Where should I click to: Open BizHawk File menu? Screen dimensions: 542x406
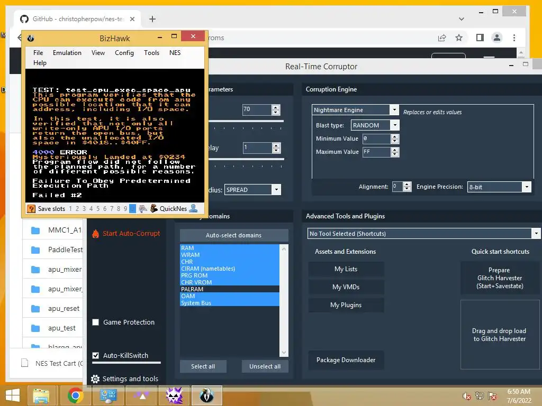(x=38, y=53)
